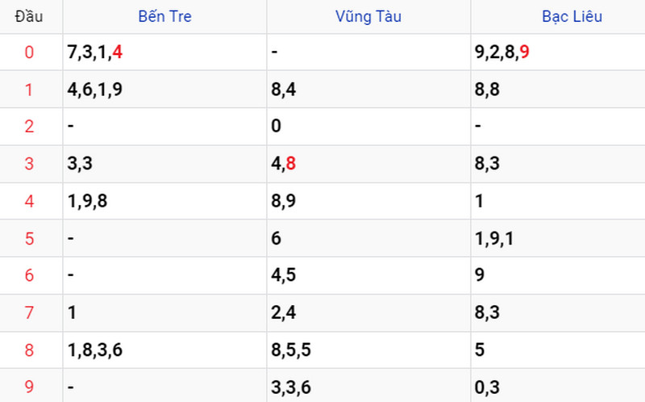The width and height of the screenshot is (645, 402).
Task: Click Bến Tre cell showing 7,3,1,4
Action: (x=164, y=52)
